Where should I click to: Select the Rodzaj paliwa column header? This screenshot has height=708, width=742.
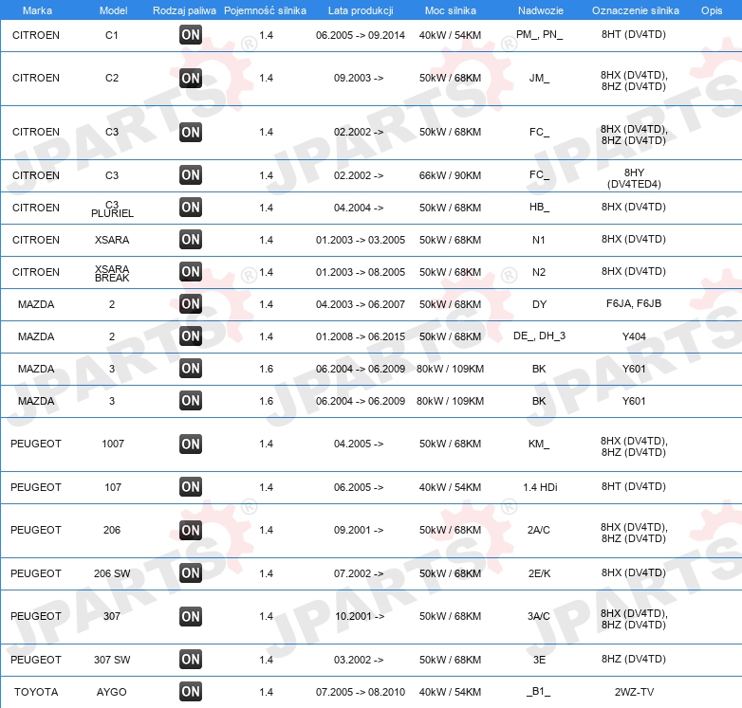184,10
